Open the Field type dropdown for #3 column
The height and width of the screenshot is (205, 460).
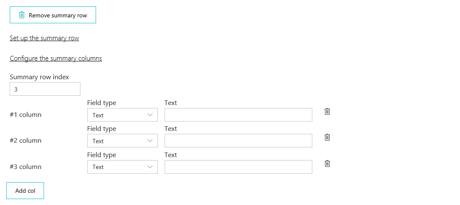point(122,167)
